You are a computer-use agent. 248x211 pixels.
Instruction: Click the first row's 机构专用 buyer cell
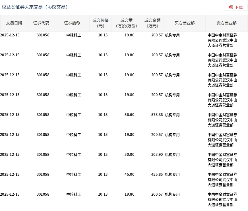point(172,35)
